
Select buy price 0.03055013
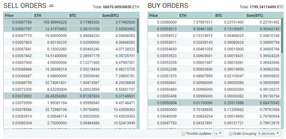tap(167, 29)
